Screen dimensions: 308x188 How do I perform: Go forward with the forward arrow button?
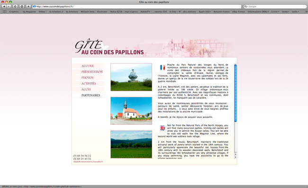[x=9, y=7]
